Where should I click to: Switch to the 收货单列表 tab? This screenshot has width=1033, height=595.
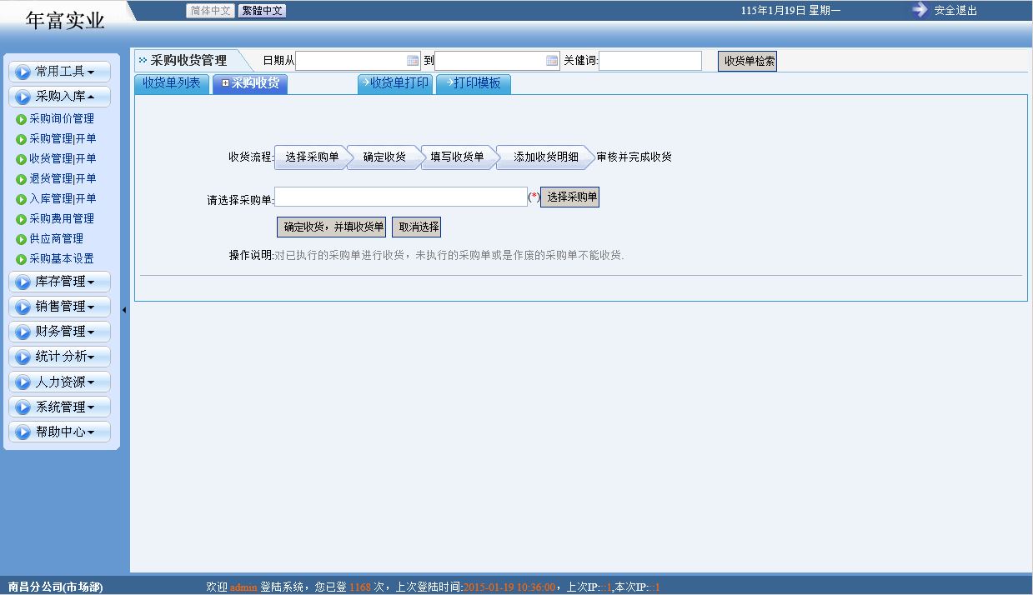coord(172,84)
